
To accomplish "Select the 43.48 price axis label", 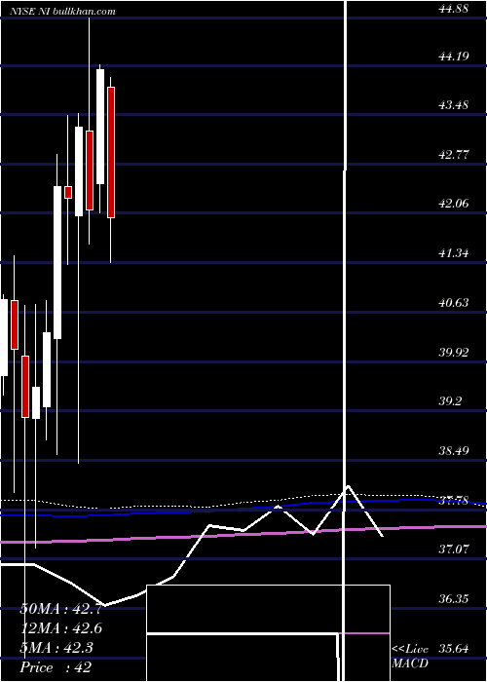I will (454, 105).
